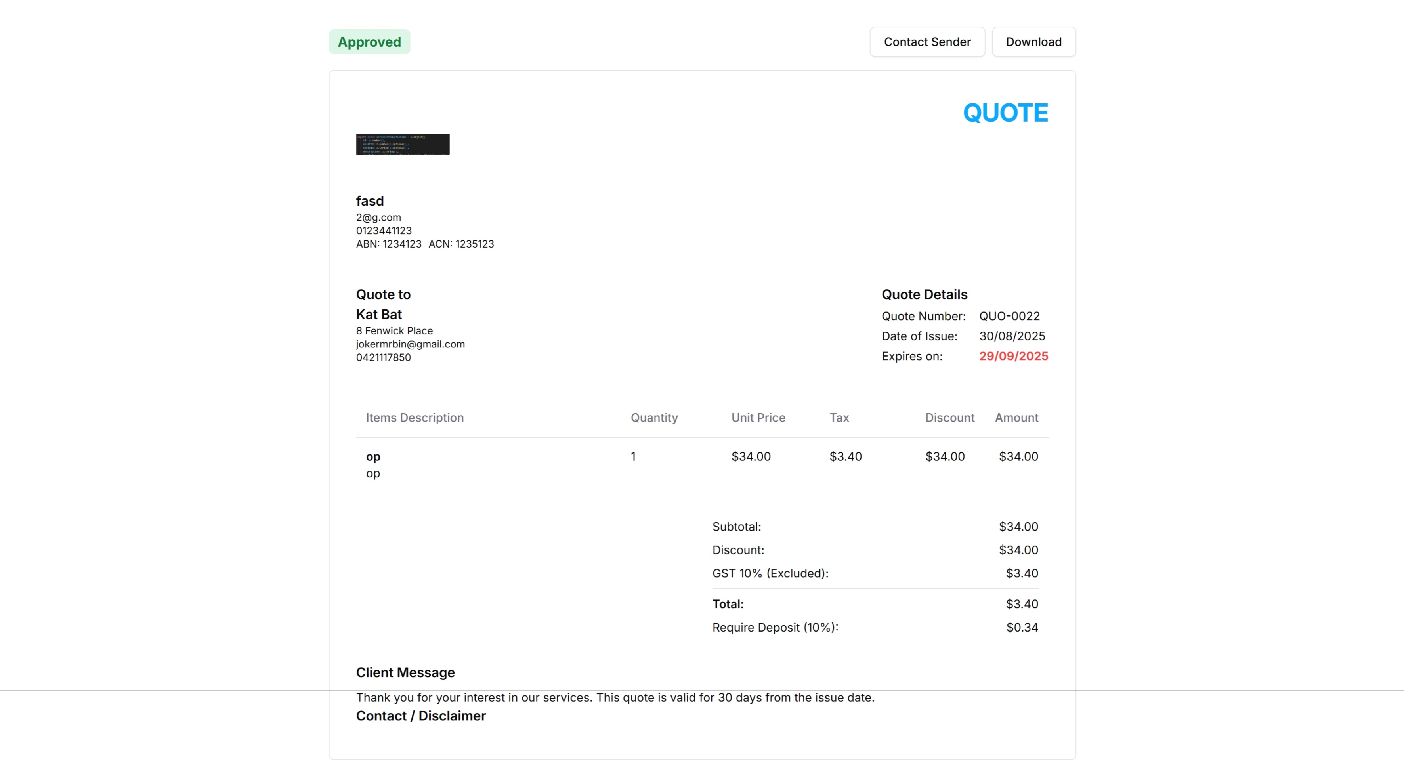Screen dimensions: 1404x773
Task: Click the client phone number 0421117850
Action: coord(383,357)
